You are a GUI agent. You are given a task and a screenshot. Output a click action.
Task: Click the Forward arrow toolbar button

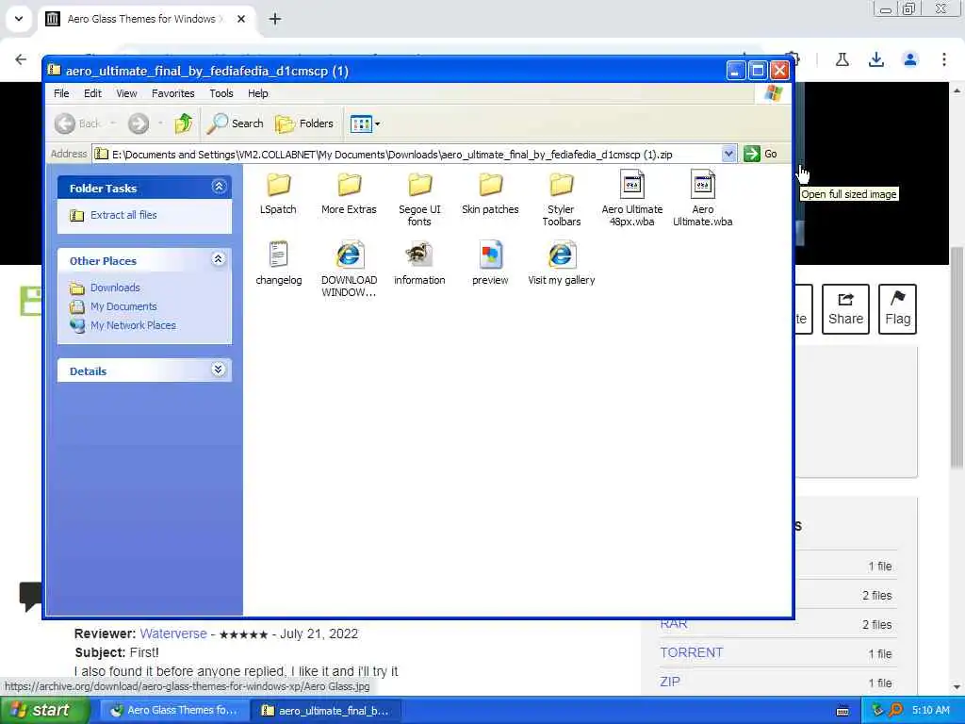[x=139, y=123]
